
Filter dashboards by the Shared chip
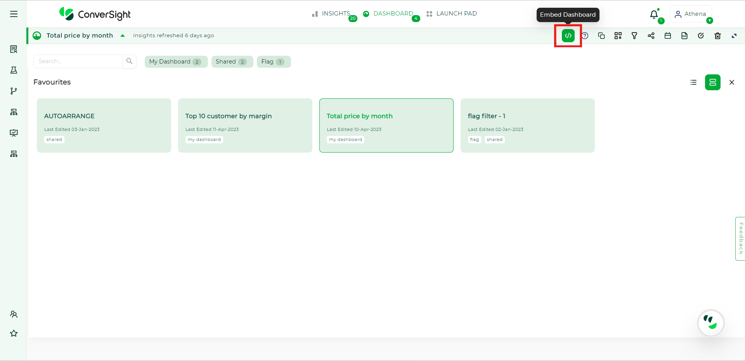point(232,62)
